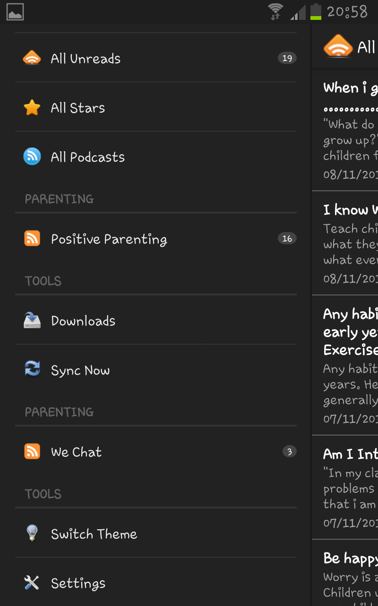Tap the We Chat RSS icon
The width and height of the screenshot is (378, 606).
click(32, 452)
